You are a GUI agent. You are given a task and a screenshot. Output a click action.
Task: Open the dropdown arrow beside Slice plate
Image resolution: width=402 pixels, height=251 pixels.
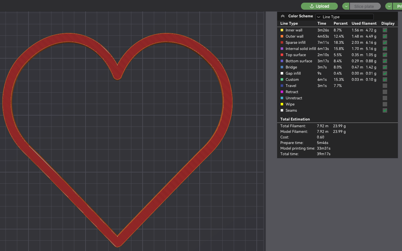pyautogui.click(x=346, y=6)
